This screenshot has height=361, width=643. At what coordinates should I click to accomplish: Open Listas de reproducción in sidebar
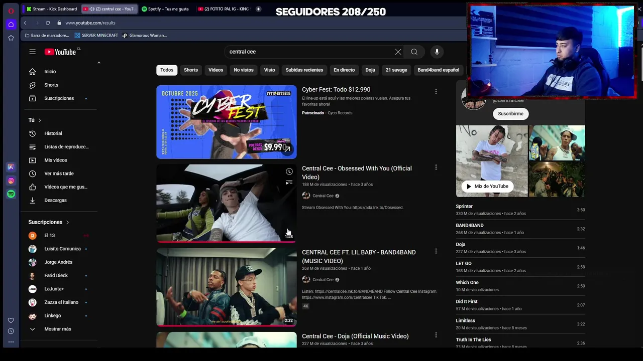(x=58, y=146)
